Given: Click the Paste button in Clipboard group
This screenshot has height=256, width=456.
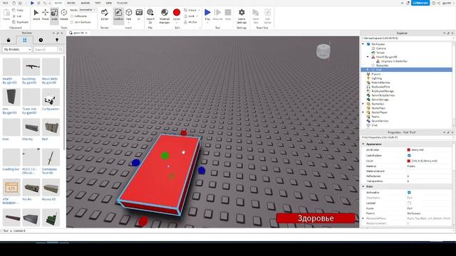Looking at the screenshot, I should tap(6, 15).
